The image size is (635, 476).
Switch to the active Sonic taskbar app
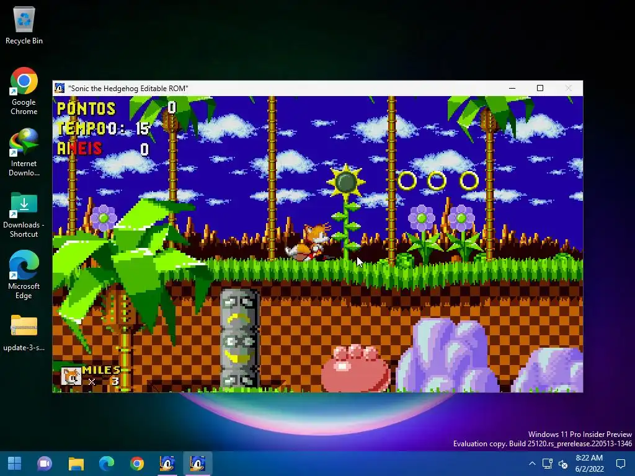tap(198, 464)
